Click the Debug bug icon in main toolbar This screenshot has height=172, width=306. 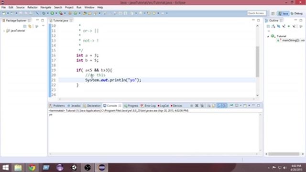point(44,13)
